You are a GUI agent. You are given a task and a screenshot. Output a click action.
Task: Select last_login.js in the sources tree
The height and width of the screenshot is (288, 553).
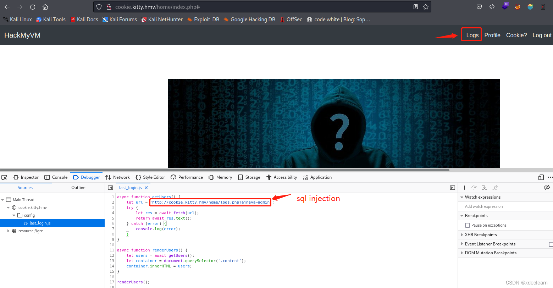[52, 223]
